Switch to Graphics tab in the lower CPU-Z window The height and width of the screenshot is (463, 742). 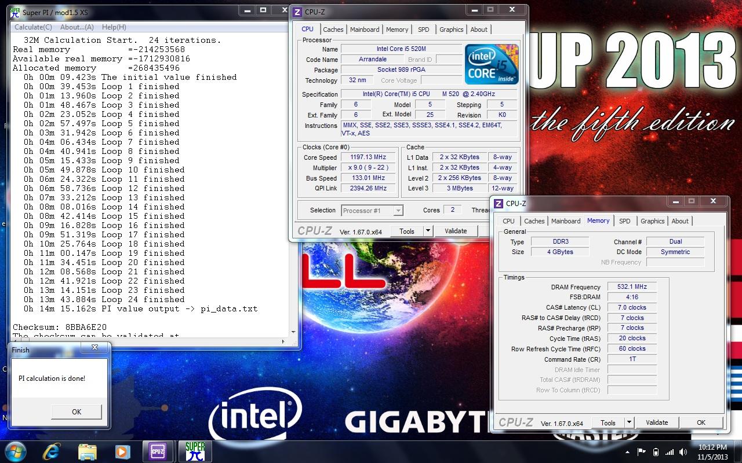pyautogui.click(x=653, y=221)
